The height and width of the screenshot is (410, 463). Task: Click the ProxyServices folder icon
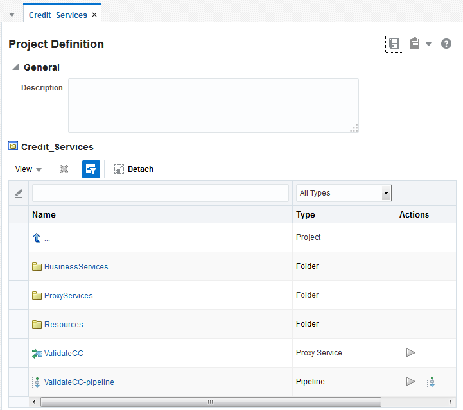coord(37,296)
